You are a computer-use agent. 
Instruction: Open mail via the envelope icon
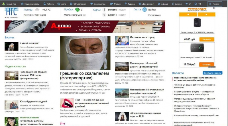[x=144, y=10]
